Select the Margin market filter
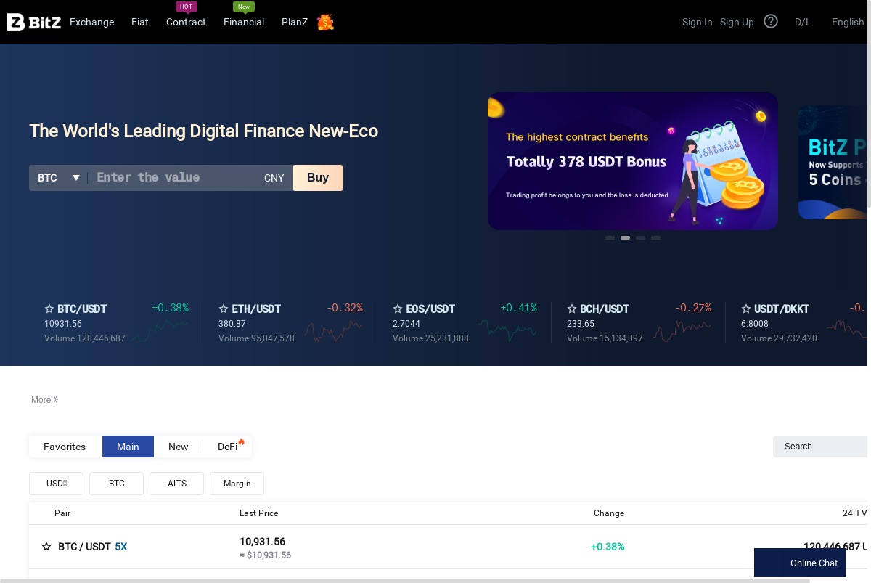Screen dimensions: 871x583 tap(237, 484)
